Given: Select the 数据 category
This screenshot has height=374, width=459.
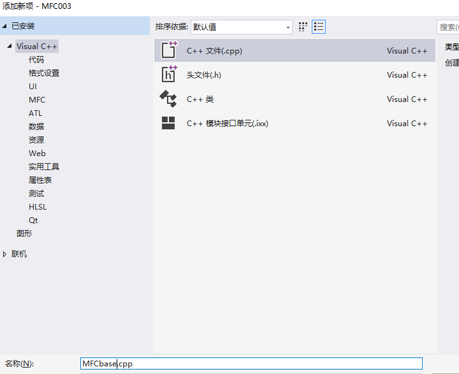Looking at the screenshot, I should 36,126.
